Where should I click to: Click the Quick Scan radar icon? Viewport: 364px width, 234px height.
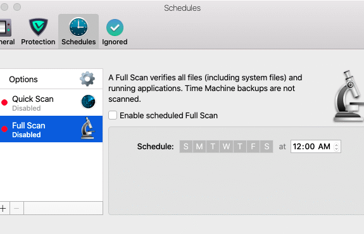pos(88,102)
